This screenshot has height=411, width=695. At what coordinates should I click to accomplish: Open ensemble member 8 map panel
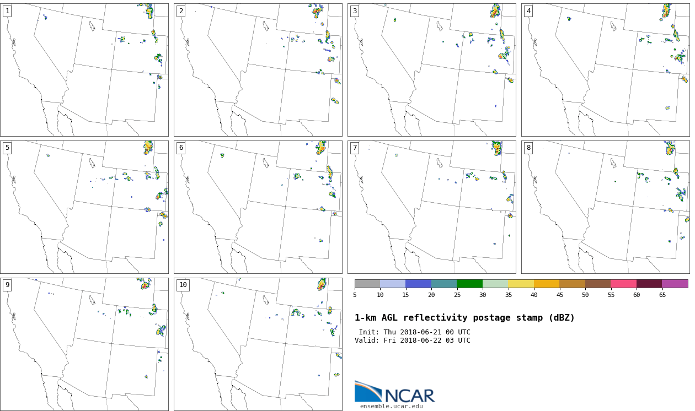(x=606, y=207)
